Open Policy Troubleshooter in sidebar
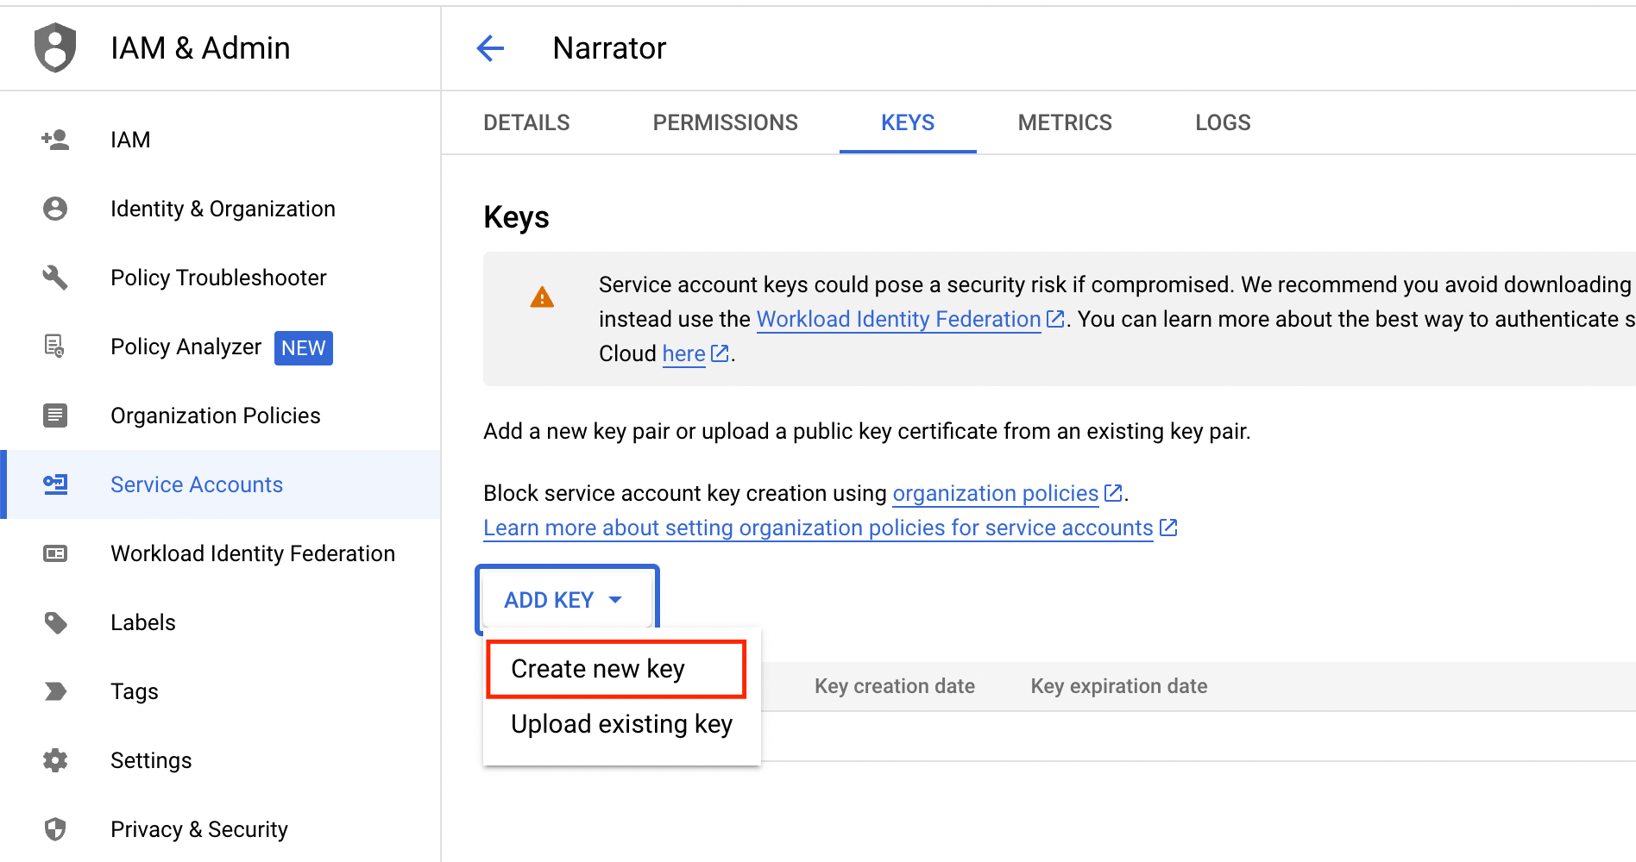 coord(218,278)
